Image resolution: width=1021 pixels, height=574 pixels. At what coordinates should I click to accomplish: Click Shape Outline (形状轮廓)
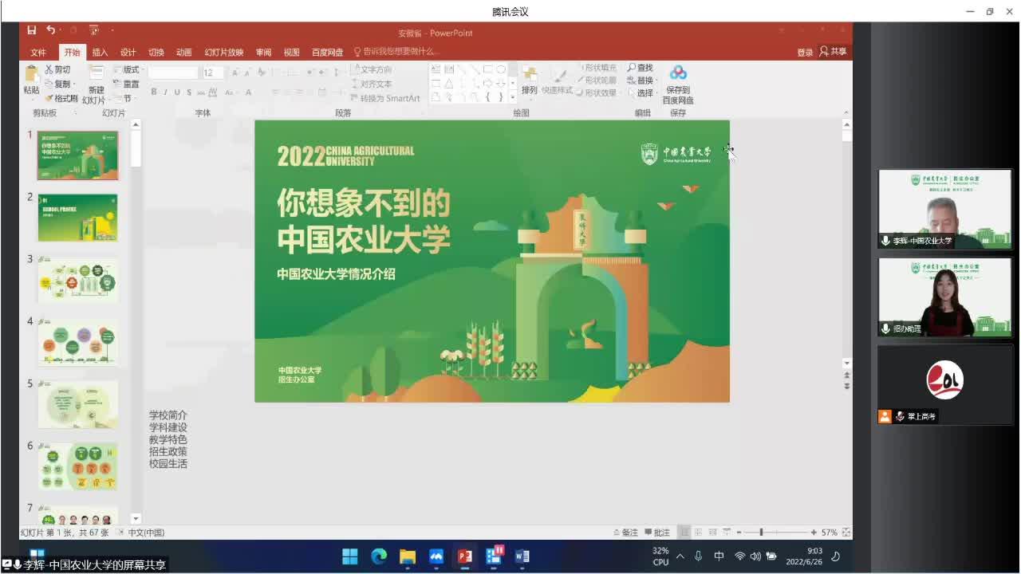[x=596, y=81]
